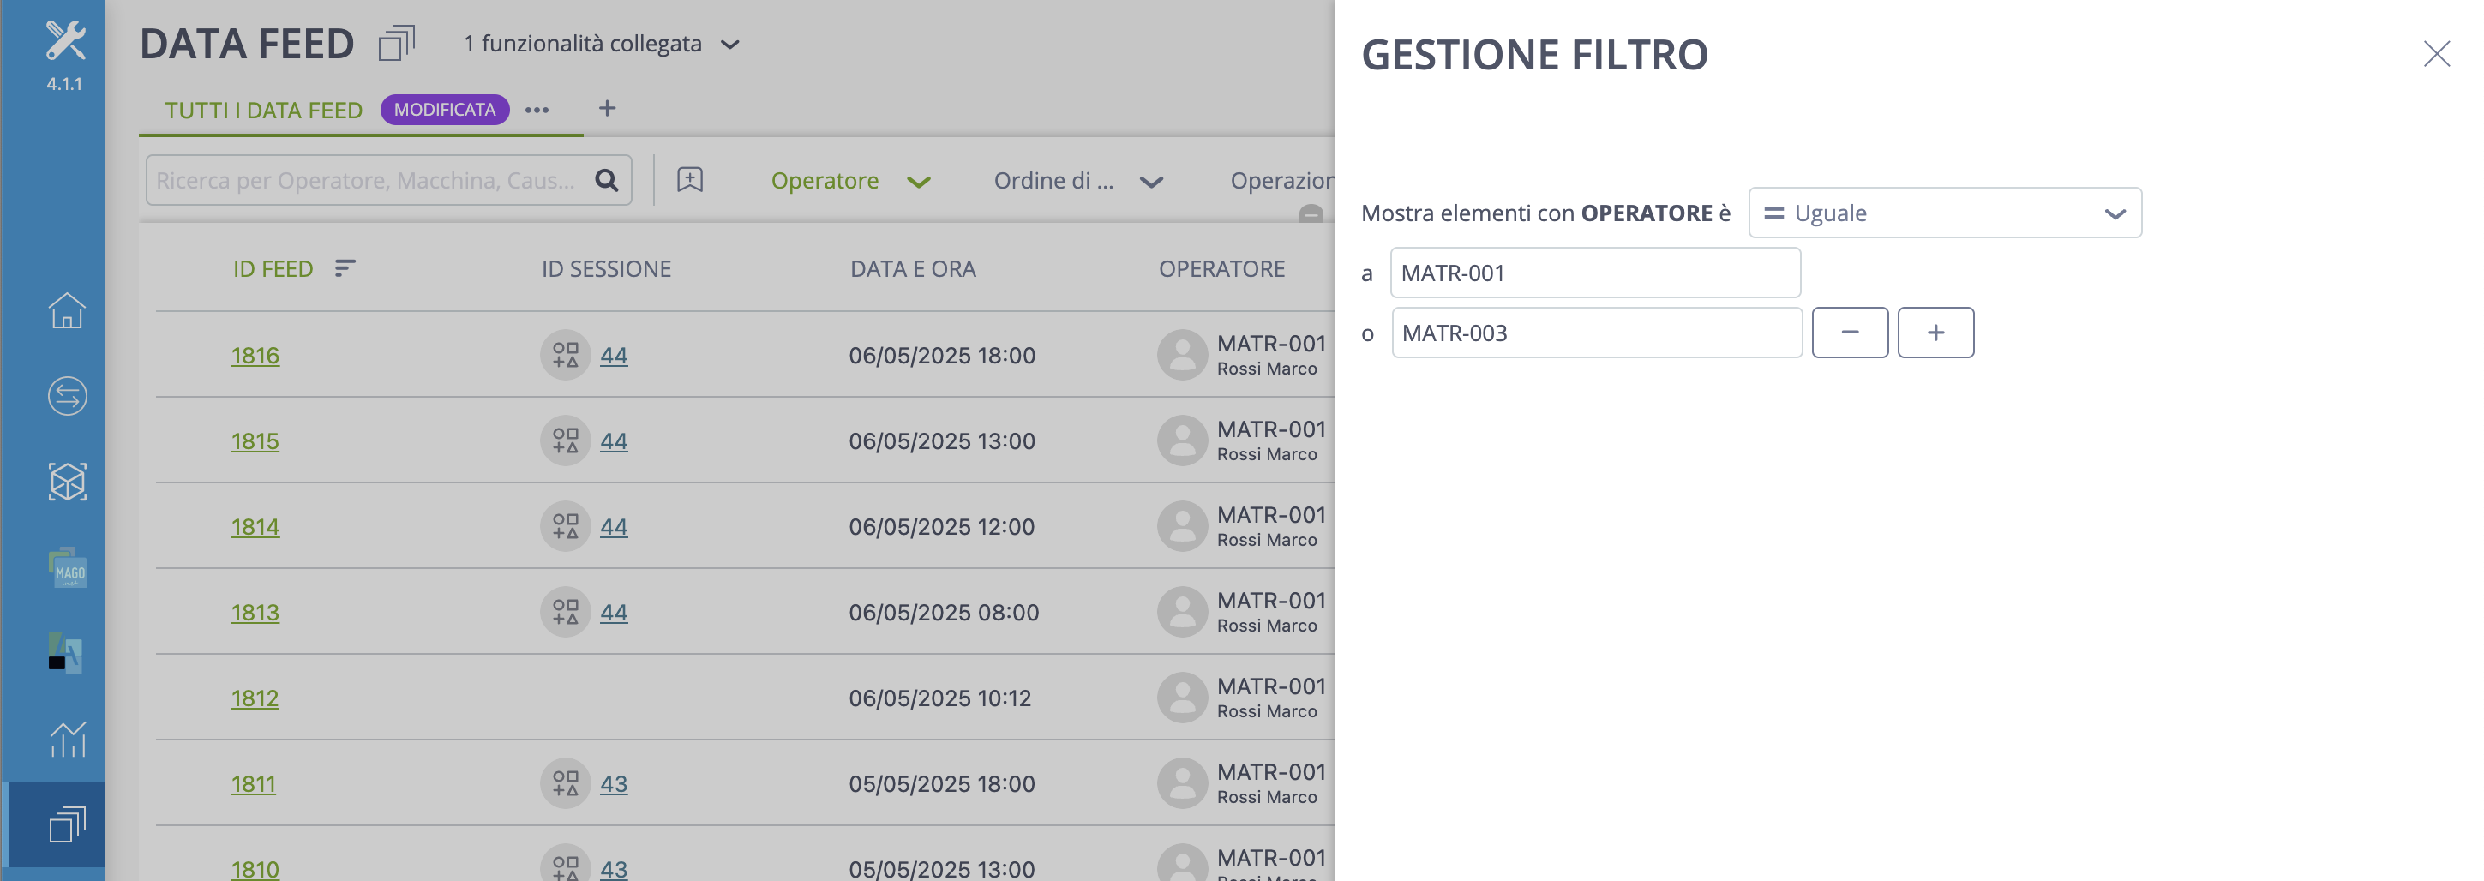Image resolution: width=2484 pixels, height=881 pixels.
Task: Click session icon in row 1811
Action: pos(565,783)
